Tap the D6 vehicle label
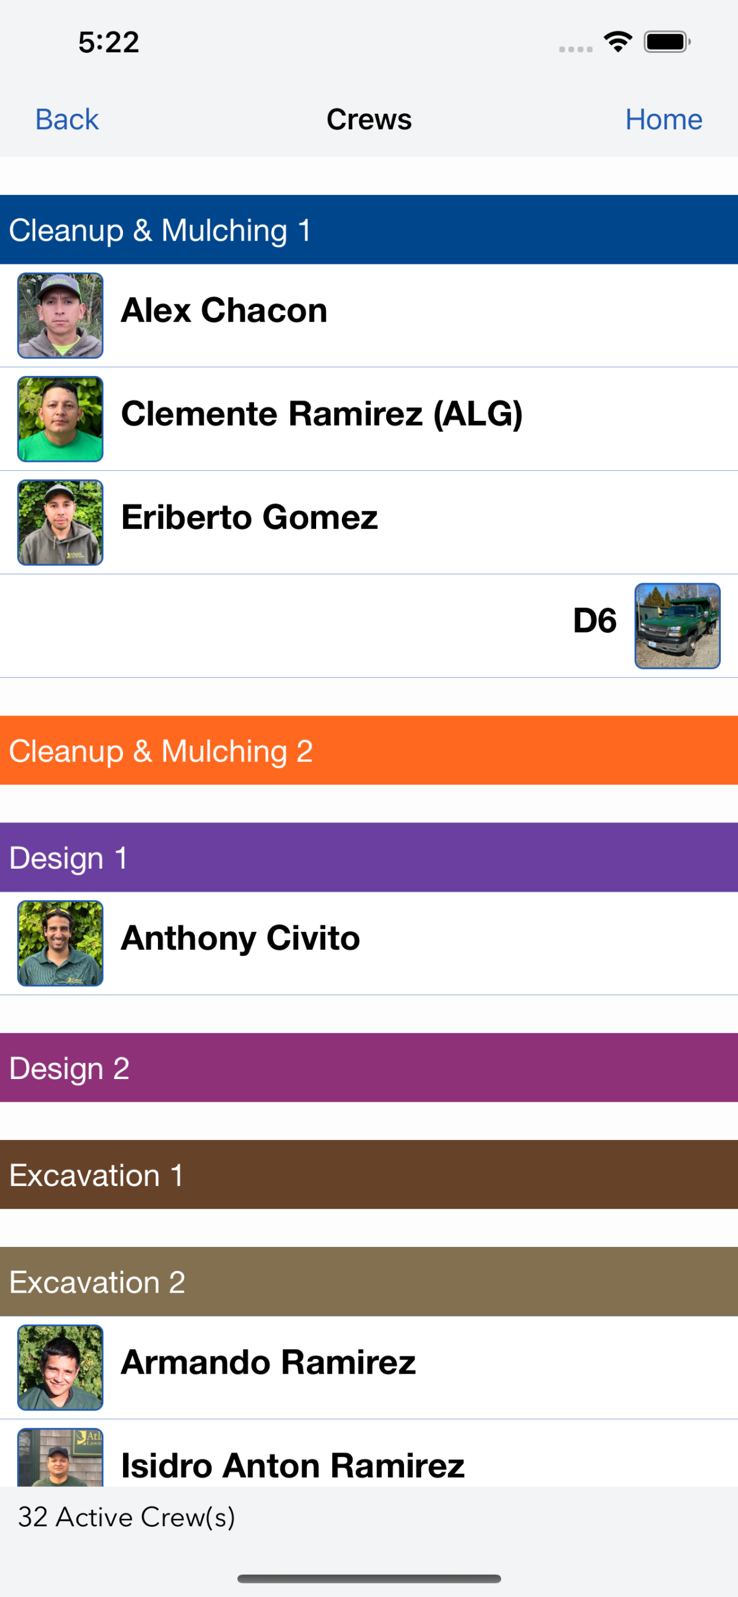 (594, 621)
